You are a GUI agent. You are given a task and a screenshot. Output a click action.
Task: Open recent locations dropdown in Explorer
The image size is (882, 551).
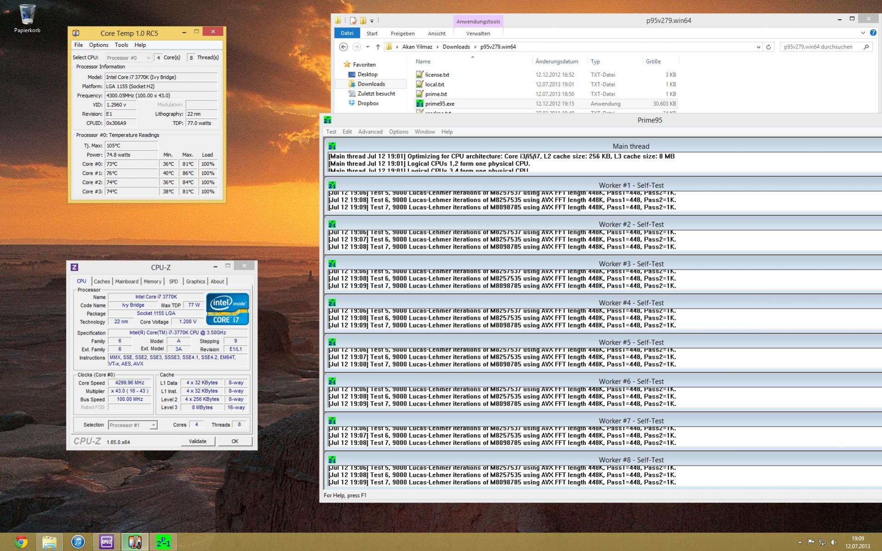pos(368,47)
